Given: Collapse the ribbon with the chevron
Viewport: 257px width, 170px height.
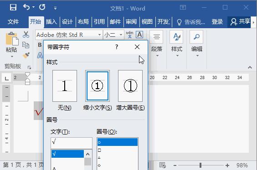Looking at the screenshot, I should click(x=250, y=67).
